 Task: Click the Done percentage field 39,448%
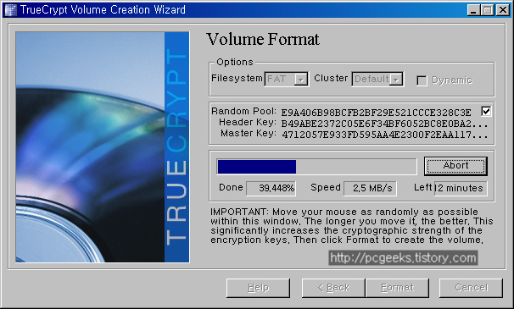click(271, 188)
